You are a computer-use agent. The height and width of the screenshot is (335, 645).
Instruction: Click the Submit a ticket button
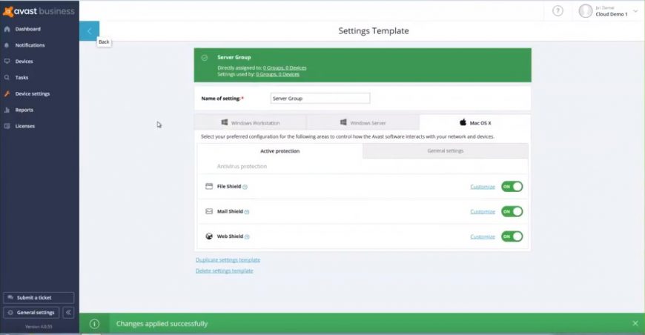click(x=39, y=298)
